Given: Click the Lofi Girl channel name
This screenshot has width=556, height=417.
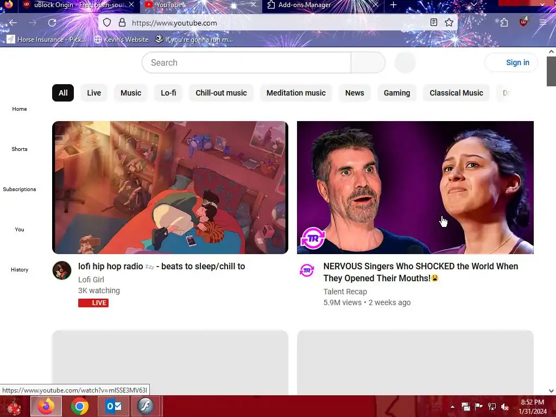Looking at the screenshot, I should coord(91,280).
